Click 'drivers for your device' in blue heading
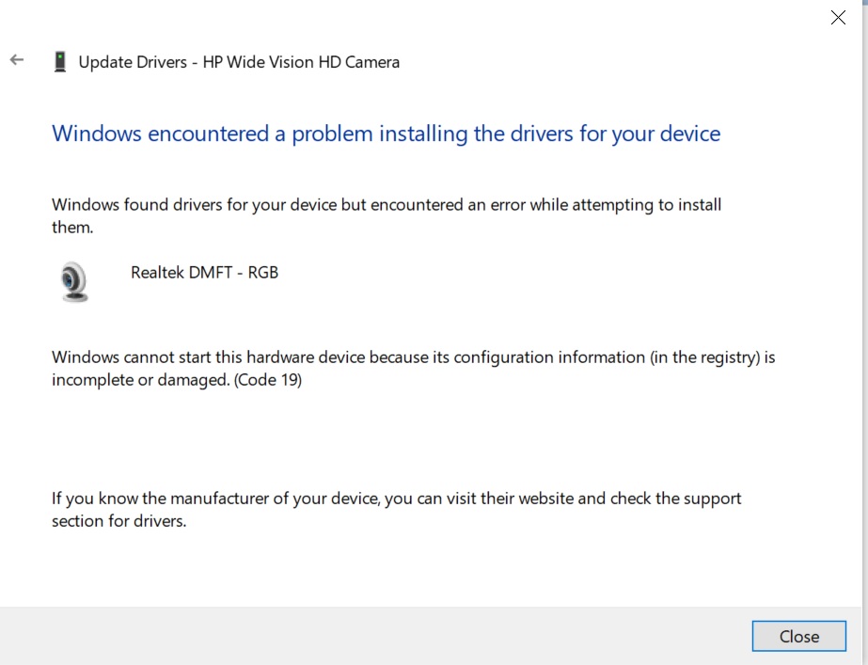Image resolution: width=868 pixels, height=665 pixels. pos(615,134)
